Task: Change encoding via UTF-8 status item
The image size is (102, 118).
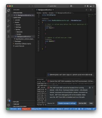Action: (x=66, y=109)
